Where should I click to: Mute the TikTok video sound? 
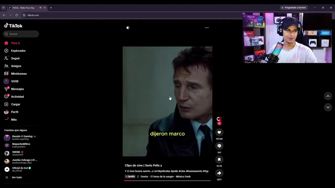128,28
